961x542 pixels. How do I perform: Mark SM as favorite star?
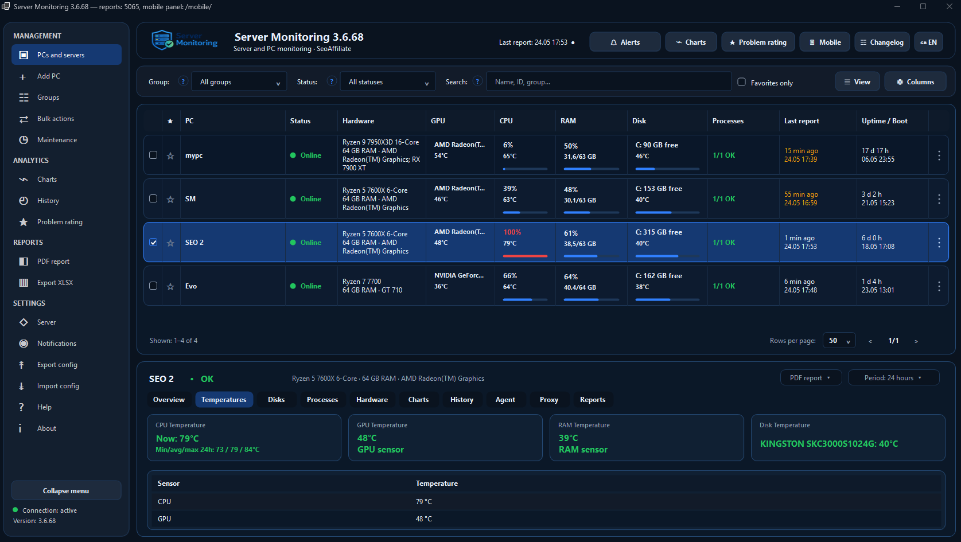[x=170, y=200]
